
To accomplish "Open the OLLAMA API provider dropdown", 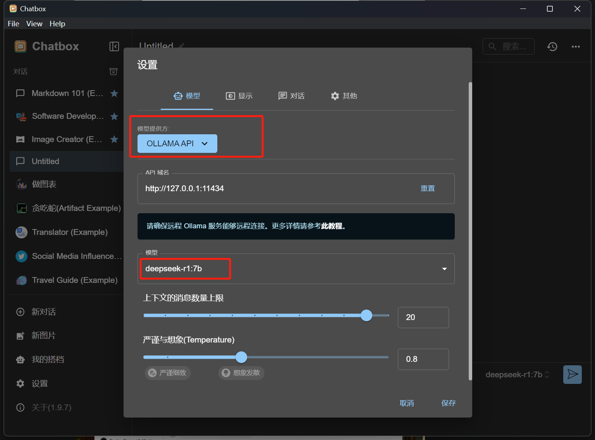I will tap(177, 144).
